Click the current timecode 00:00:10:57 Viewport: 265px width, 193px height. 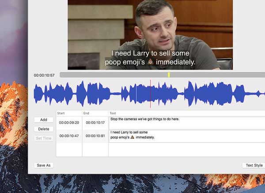coord(44,75)
